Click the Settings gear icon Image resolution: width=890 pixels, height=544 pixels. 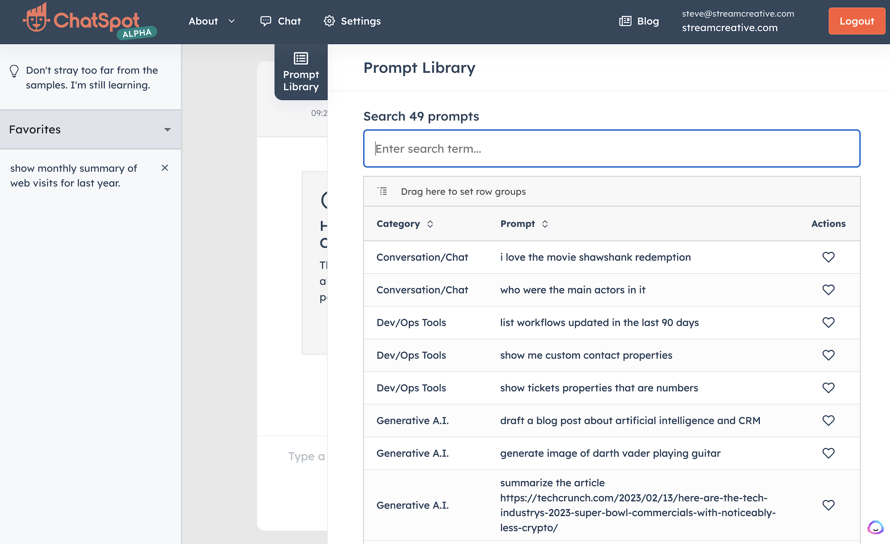pyautogui.click(x=329, y=21)
